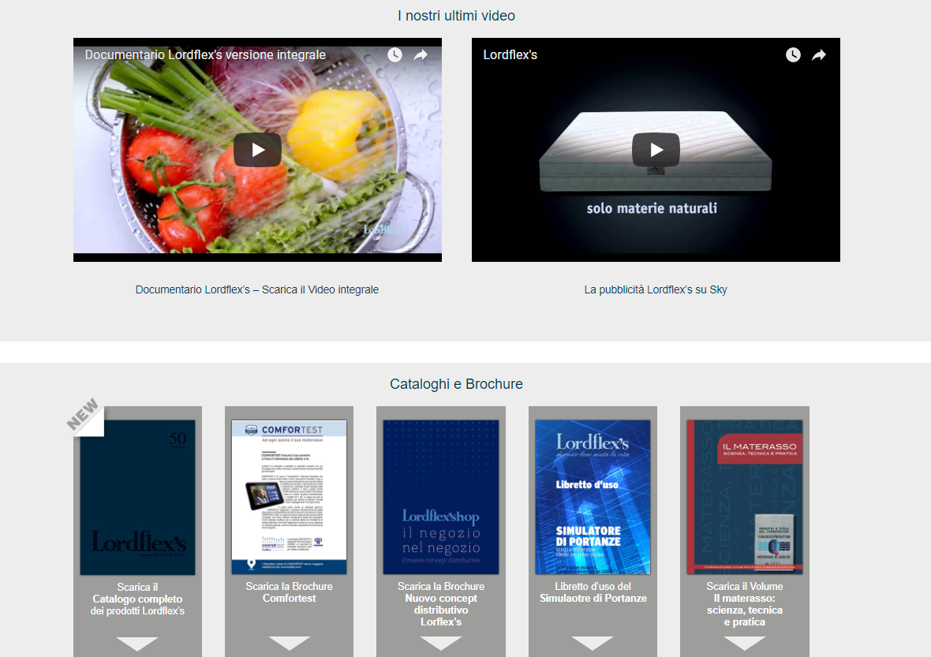This screenshot has width=931, height=657.
Task: Click 'Scarica la Brochure Nuovo concept distributivo' label
Action: pyautogui.click(x=441, y=604)
